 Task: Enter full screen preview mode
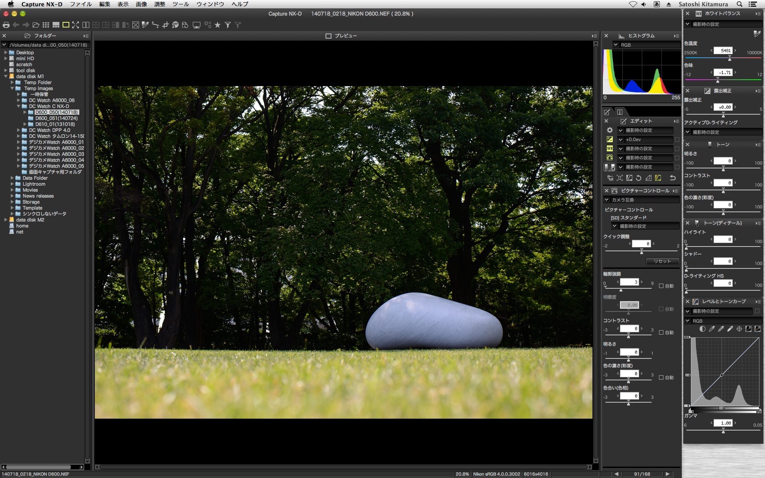(x=75, y=25)
